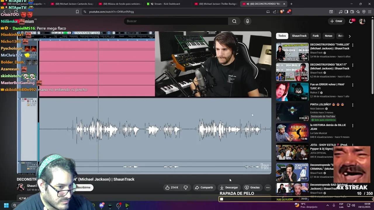
Task: Open options for JOTA - SHOY ESTILO video
Action: pyautogui.click(x=353, y=145)
